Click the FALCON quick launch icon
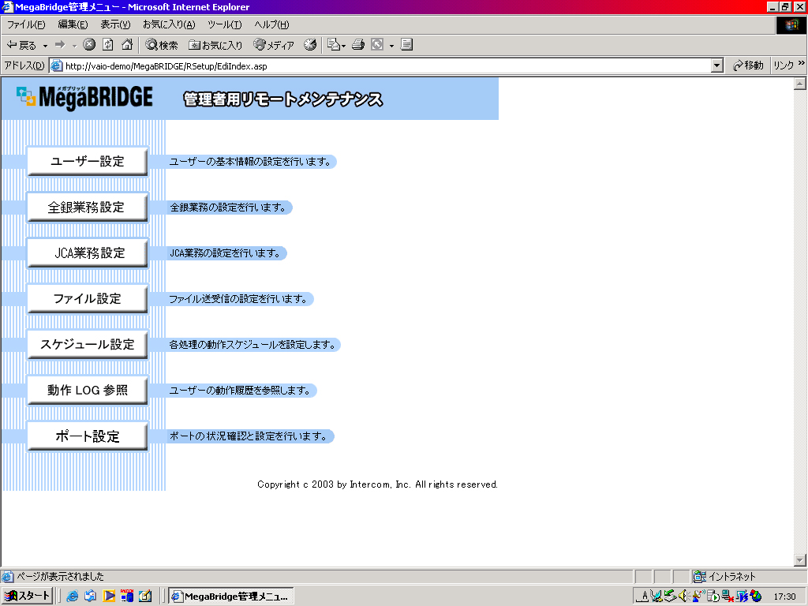 pos(127,596)
